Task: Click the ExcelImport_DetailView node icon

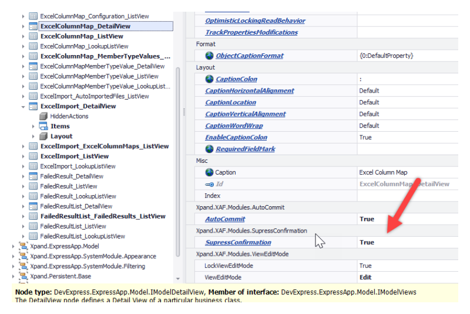Action: pyautogui.click(x=33, y=107)
